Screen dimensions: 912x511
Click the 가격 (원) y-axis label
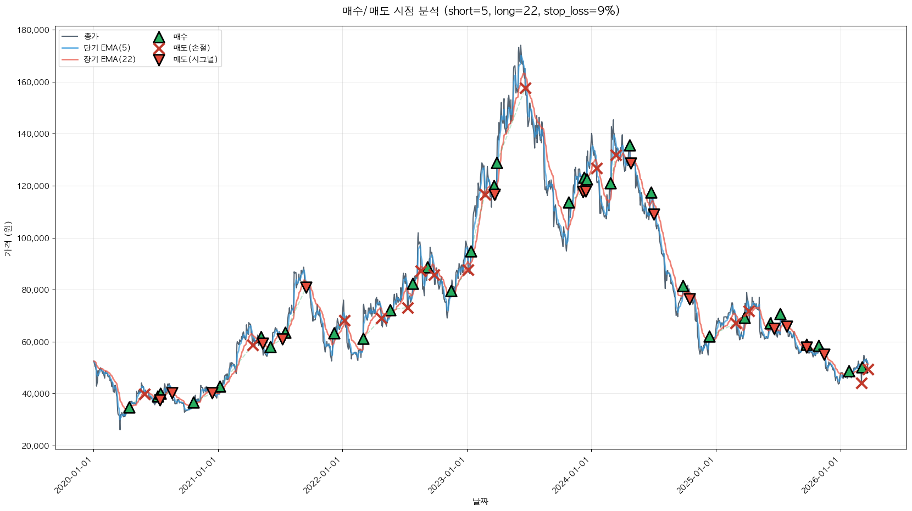tap(8, 239)
